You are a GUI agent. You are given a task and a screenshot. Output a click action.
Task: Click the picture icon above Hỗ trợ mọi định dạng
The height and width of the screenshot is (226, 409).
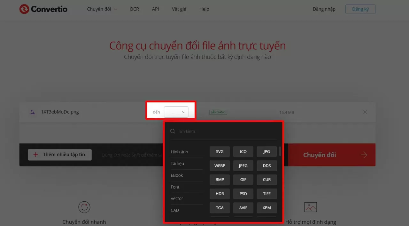(x=310, y=207)
